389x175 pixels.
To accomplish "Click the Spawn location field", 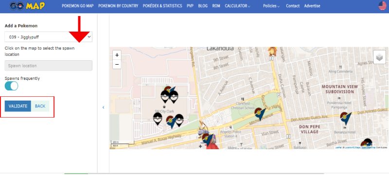I will coord(48,66).
